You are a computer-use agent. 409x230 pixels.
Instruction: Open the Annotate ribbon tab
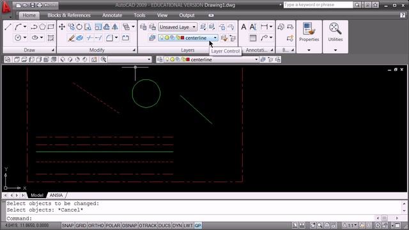click(x=112, y=15)
